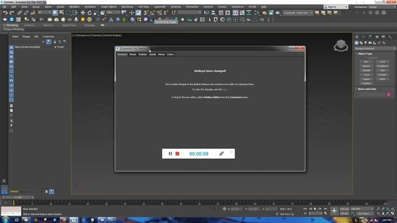Collapse the Object Type rollout
The width and height of the screenshot is (397, 223).
[x=365, y=54]
